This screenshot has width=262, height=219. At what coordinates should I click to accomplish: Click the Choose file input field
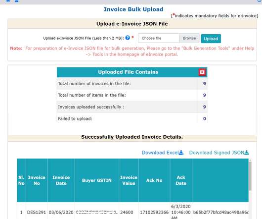click(x=159, y=38)
